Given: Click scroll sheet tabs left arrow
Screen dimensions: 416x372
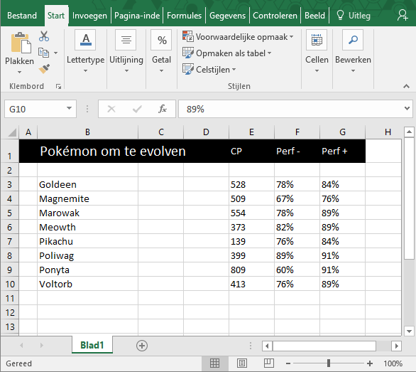Looking at the screenshot, I should tap(21, 346).
